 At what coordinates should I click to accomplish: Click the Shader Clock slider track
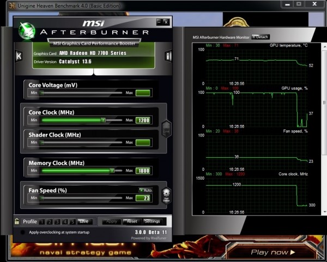tap(82, 142)
